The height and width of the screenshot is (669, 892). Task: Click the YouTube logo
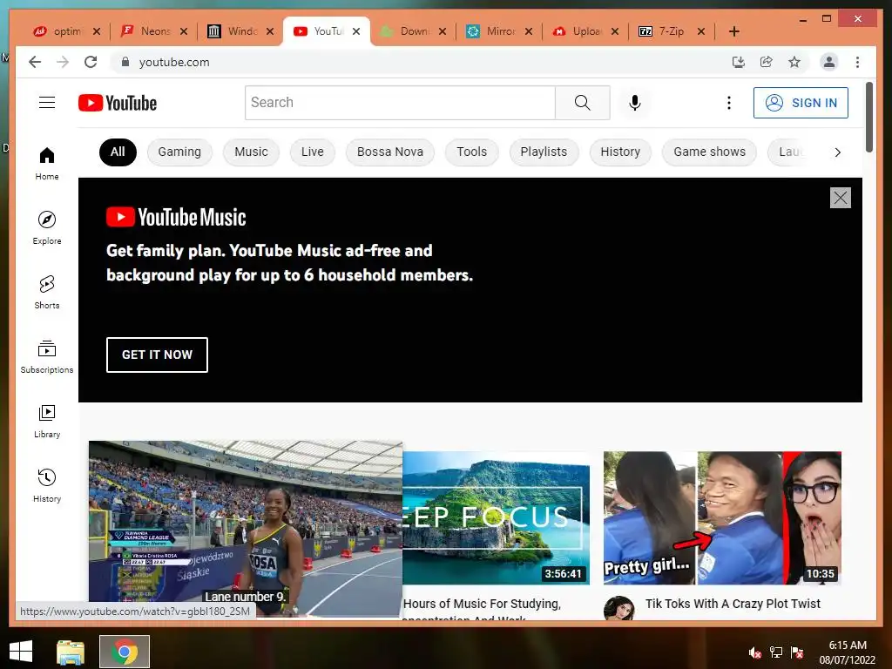(x=118, y=103)
